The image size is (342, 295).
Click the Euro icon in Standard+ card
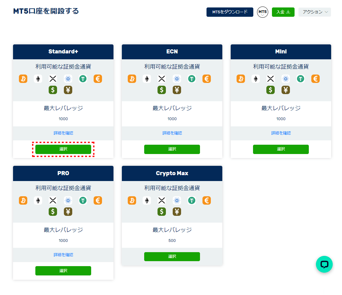98,79
